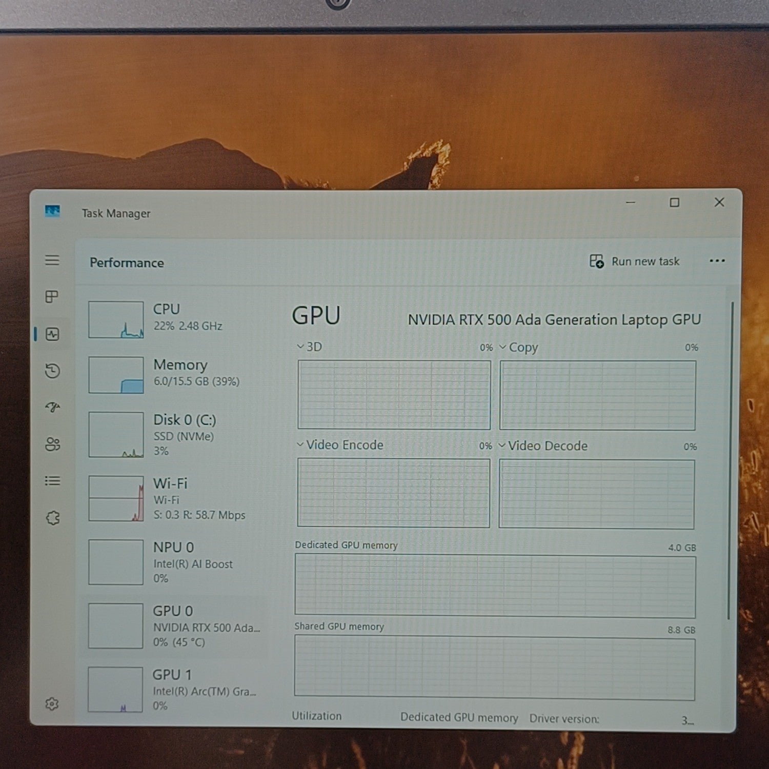Viewport: 769px width, 769px height.
Task: Open the 3D engine dropdown
Action: click(x=310, y=347)
